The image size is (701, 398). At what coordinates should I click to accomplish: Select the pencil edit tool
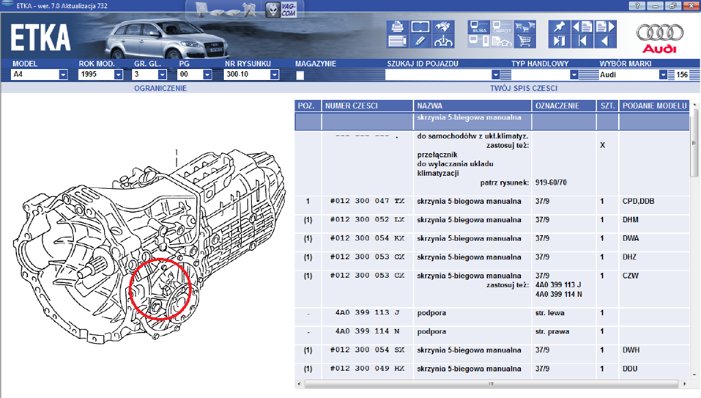[420, 42]
